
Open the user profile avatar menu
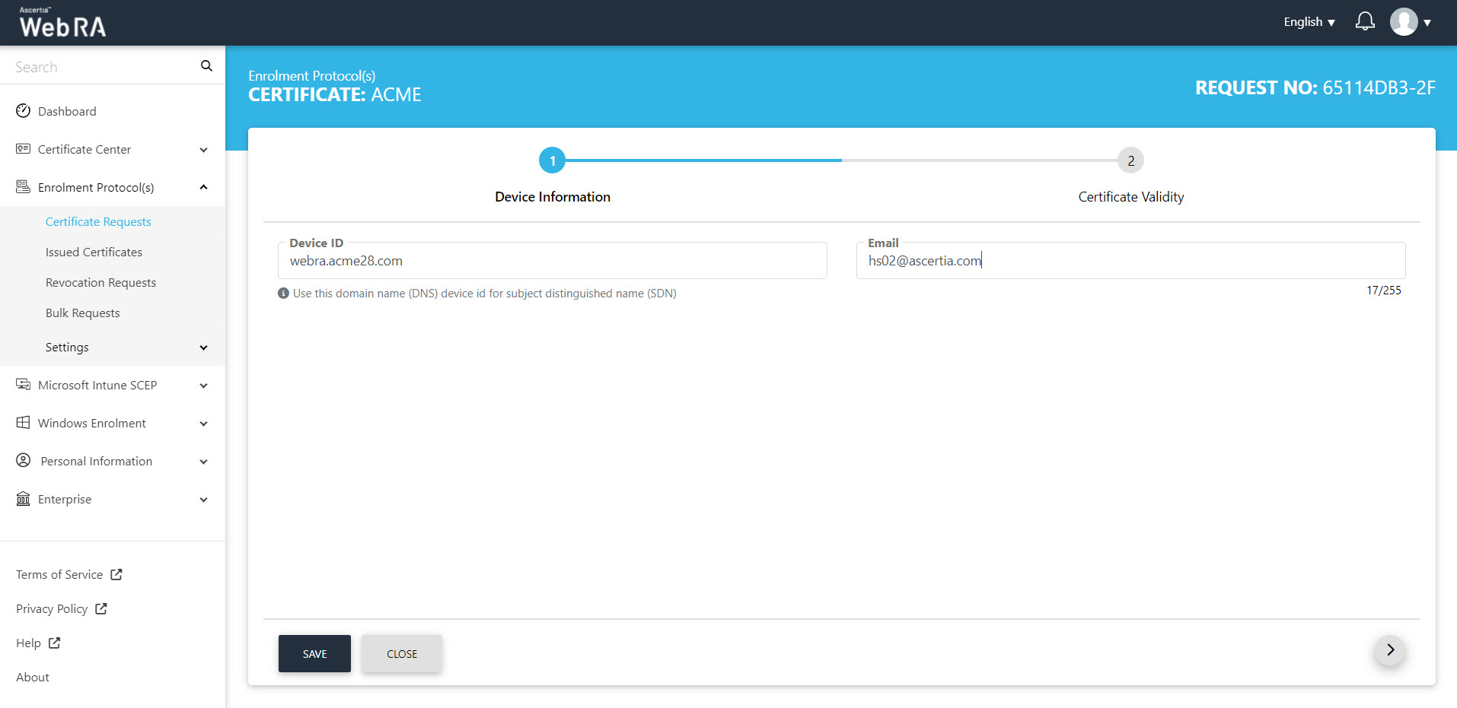[x=1404, y=22]
